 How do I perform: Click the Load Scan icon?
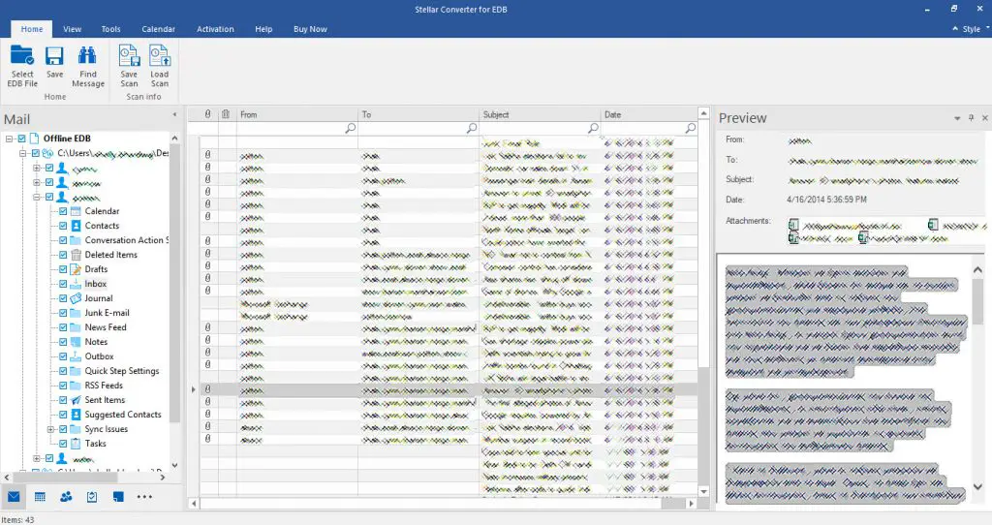point(160,55)
